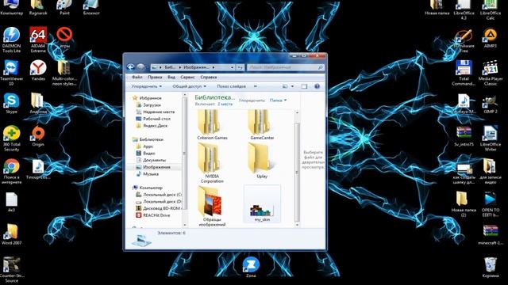Select Media Player Classic desktop icon

coord(491,73)
